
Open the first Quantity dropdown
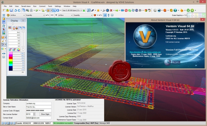pos(35,15)
